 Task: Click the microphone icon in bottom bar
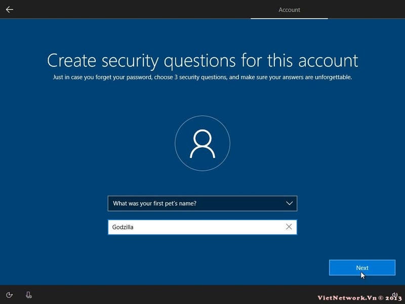29,295
